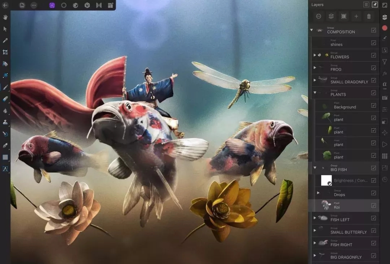The height and width of the screenshot is (264, 390).
Task: Select the Clone stamp tool
Action: (5, 122)
